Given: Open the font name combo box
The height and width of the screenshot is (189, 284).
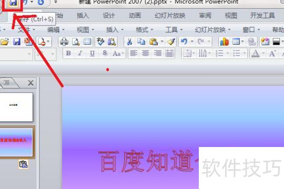Looking at the screenshot, I should pos(16,54).
